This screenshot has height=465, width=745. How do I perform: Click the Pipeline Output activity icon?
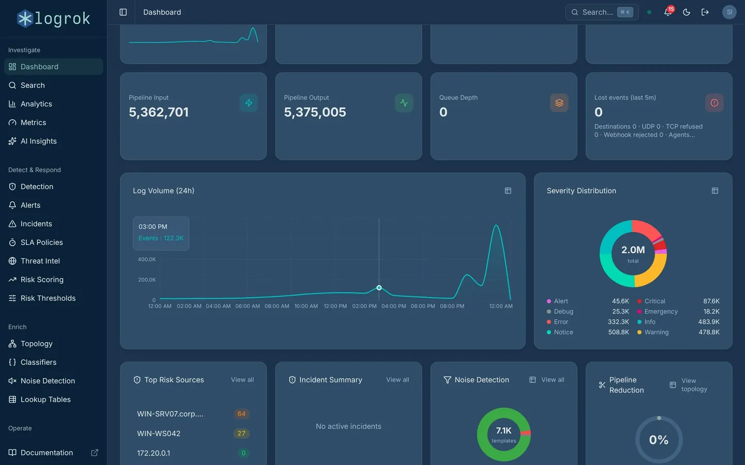(404, 103)
